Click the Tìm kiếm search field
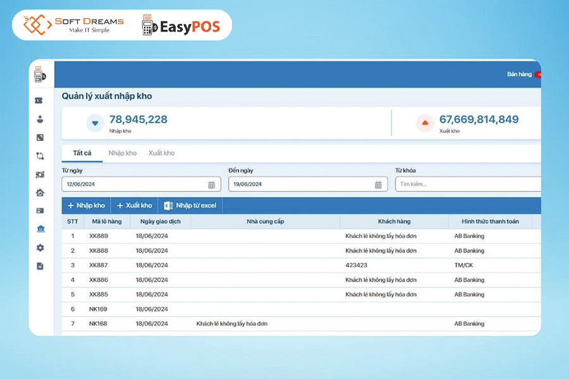Image resolution: width=569 pixels, height=379 pixels. click(468, 184)
